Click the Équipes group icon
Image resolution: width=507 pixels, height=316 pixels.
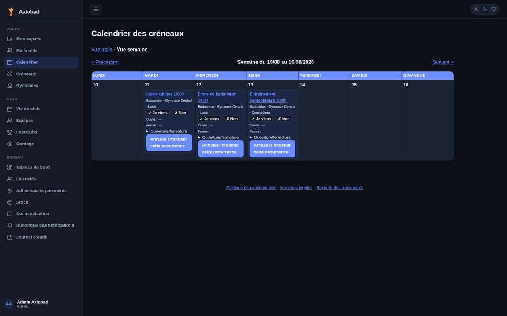tap(10, 121)
